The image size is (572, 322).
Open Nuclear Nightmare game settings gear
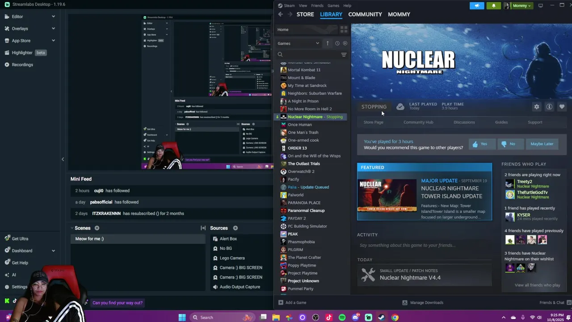click(537, 107)
